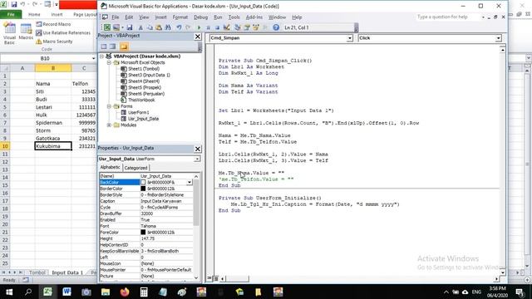The height and width of the screenshot is (299, 532).
Task: Click the BackColor color swatch
Action: coord(143,183)
